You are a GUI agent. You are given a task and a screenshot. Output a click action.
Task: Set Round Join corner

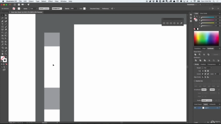click(x=205, y=74)
